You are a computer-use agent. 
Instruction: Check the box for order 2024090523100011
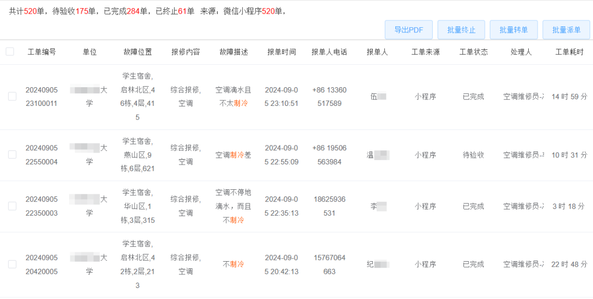(x=12, y=97)
